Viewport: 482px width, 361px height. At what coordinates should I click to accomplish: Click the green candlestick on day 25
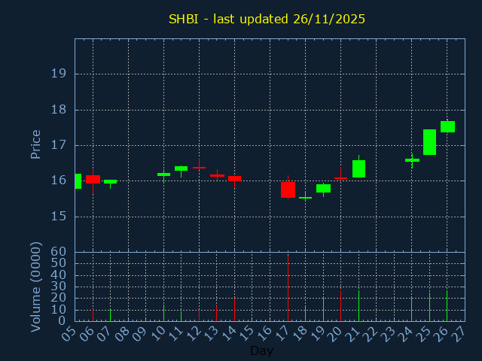(429, 142)
